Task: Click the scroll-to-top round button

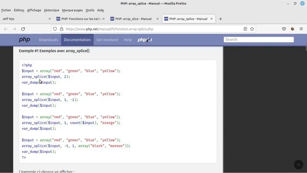Action: pyautogui.click(x=298, y=164)
